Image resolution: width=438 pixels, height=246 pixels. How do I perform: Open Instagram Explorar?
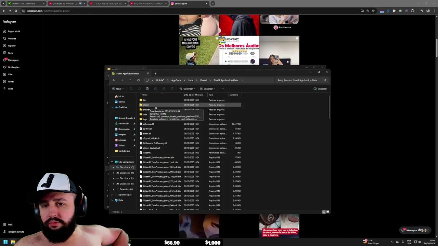pyautogui.click(x=10, y=46)
